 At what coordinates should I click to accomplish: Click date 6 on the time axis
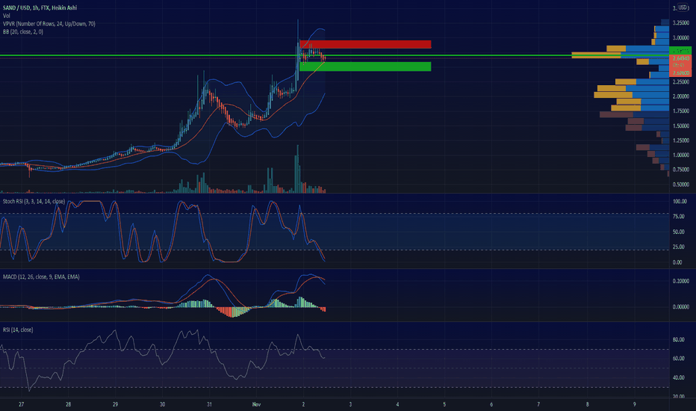coord(491,405)
